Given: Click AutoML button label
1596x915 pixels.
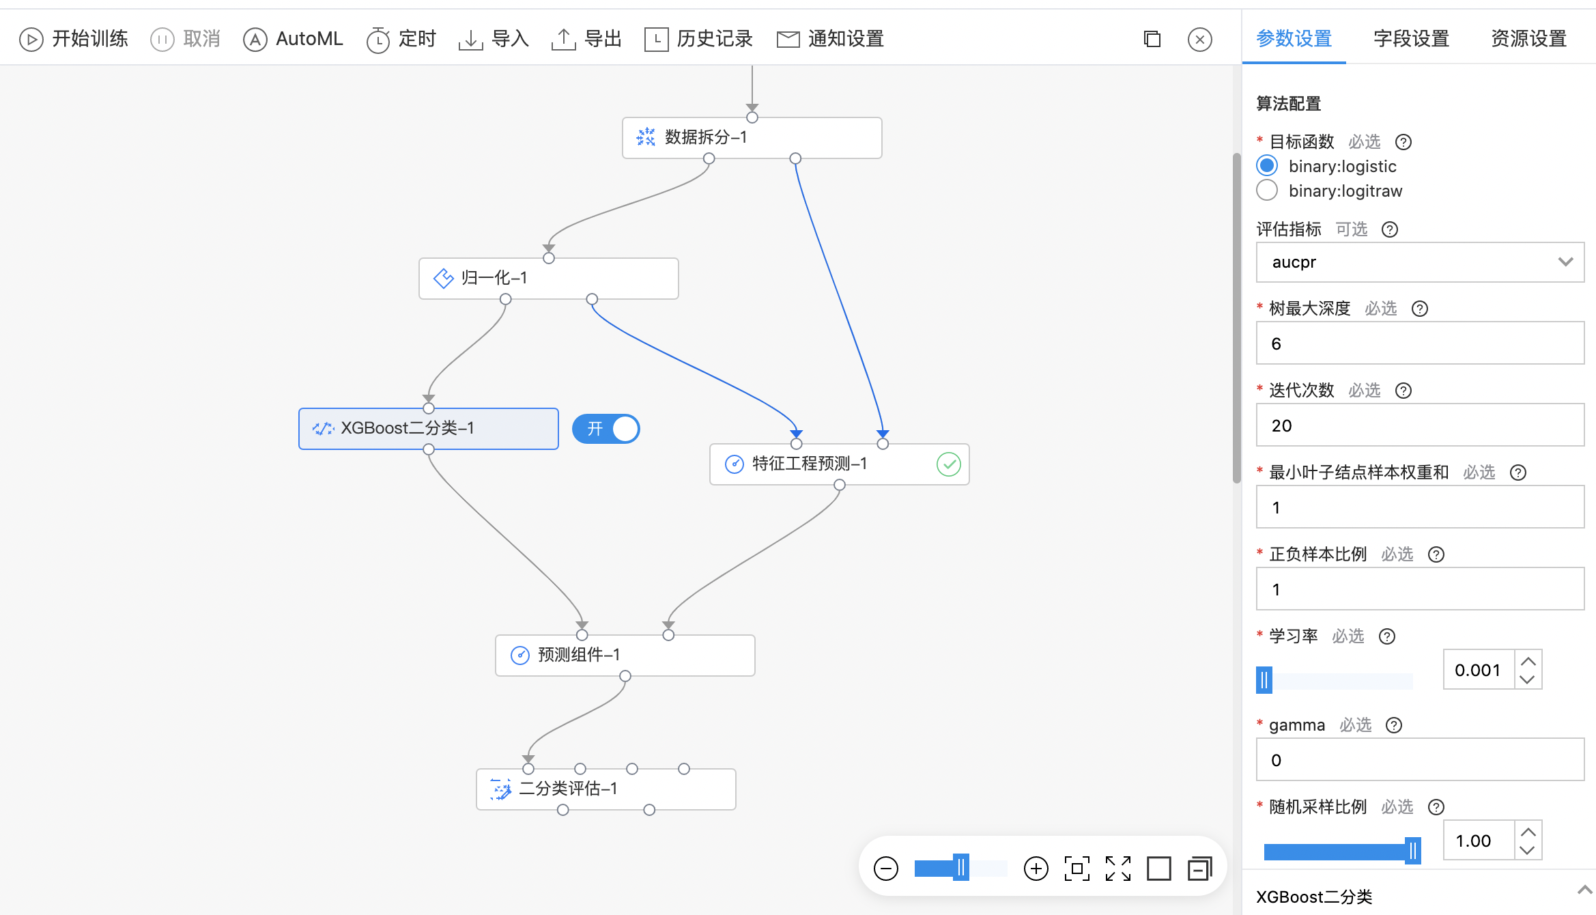Looking at the screenshot, I should [309, 39].
